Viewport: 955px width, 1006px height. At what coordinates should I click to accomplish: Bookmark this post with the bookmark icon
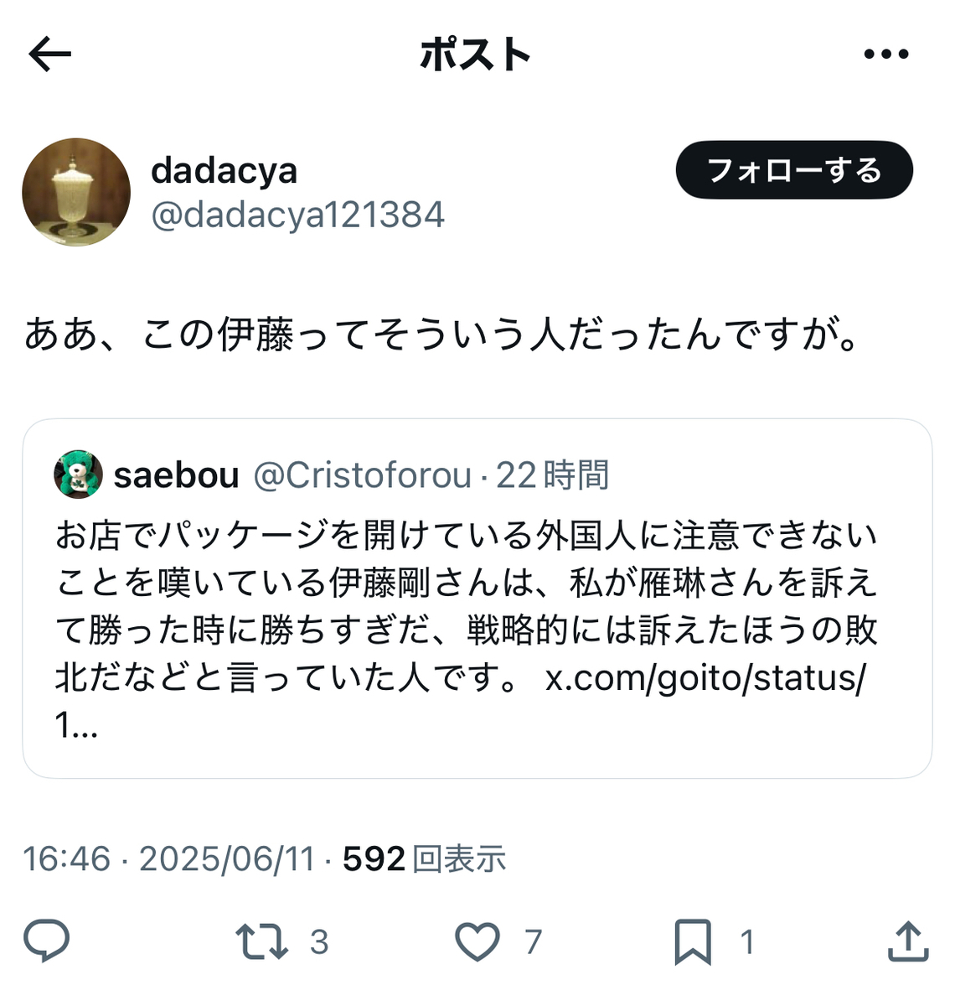click(x=693, y=941)
